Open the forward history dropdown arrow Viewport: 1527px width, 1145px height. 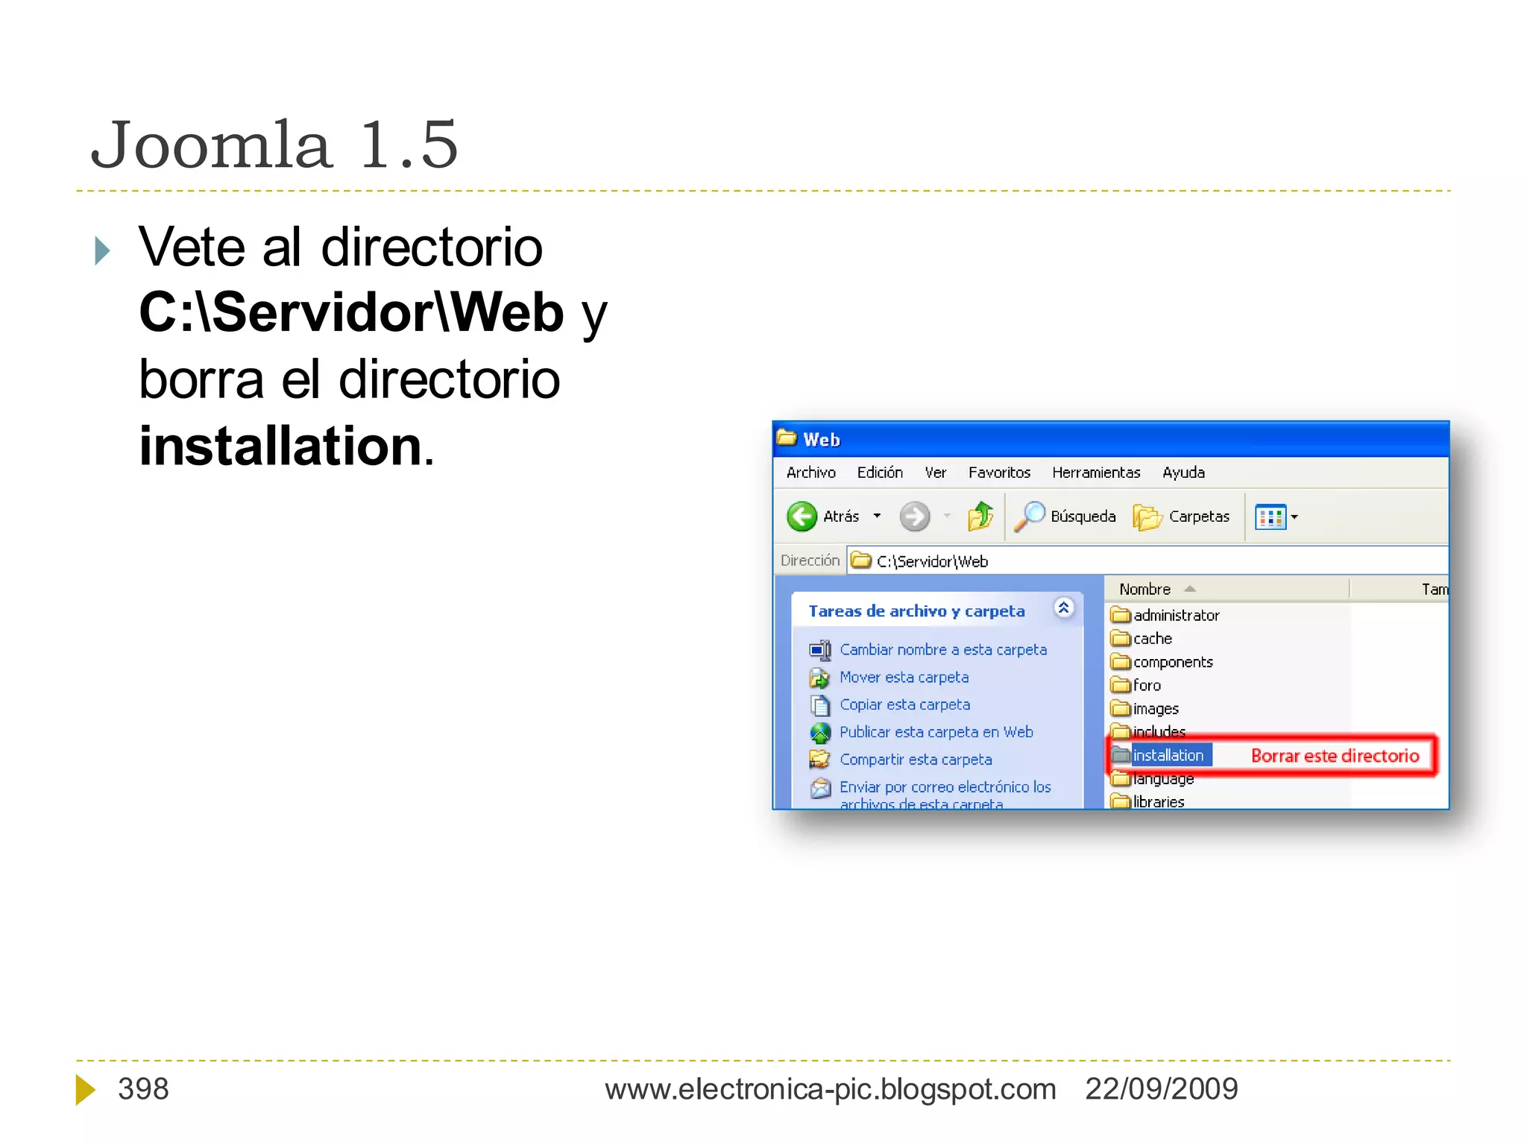[947, 516]
